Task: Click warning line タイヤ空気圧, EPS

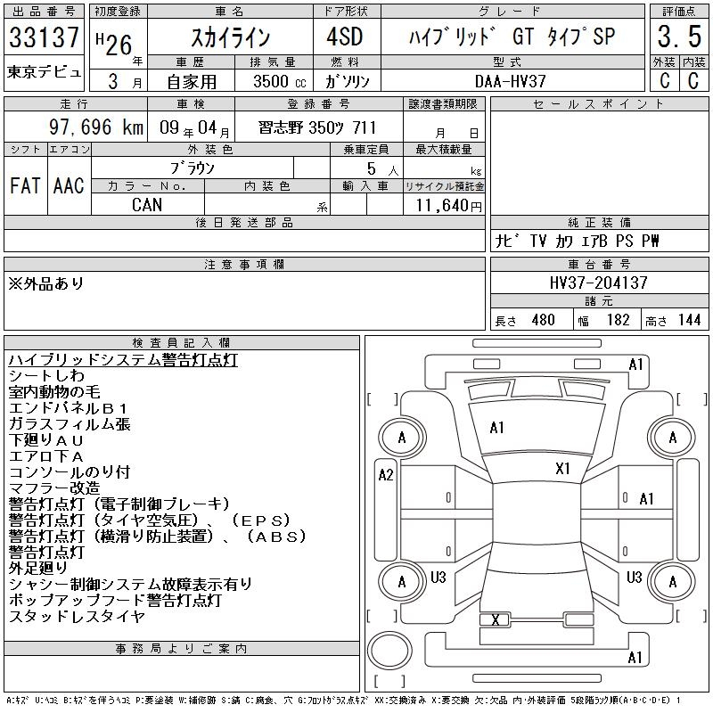Action: click(x=150, y=520)
